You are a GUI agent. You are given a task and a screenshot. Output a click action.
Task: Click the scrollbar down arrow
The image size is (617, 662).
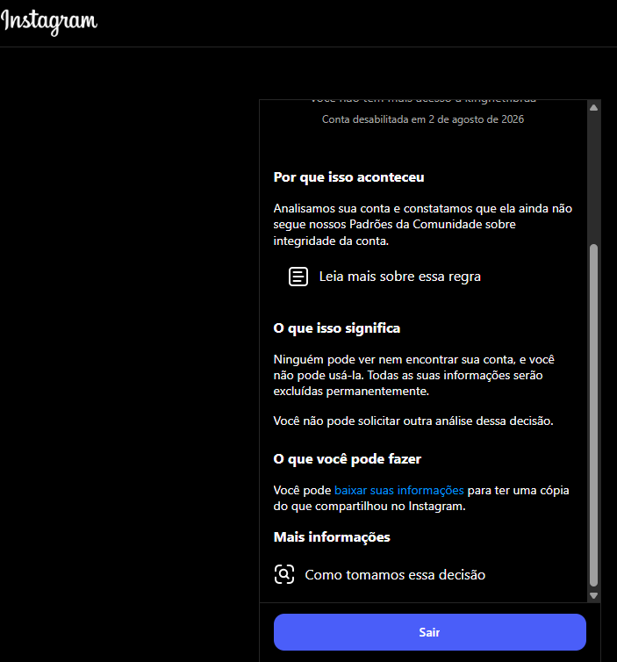[593, 596]
